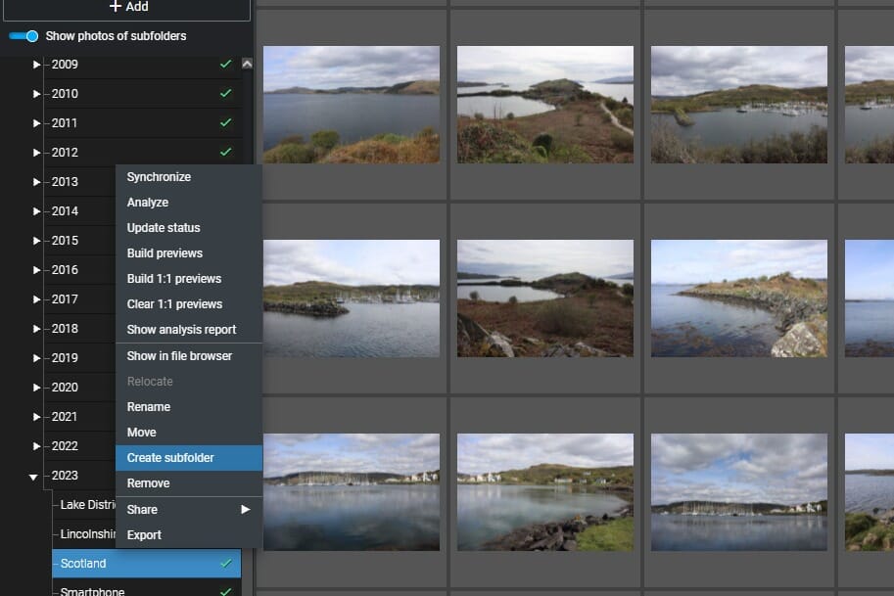Screen dimensions: 894x596
Task: Click the green status check next to 2012
Action: point(227,152)
